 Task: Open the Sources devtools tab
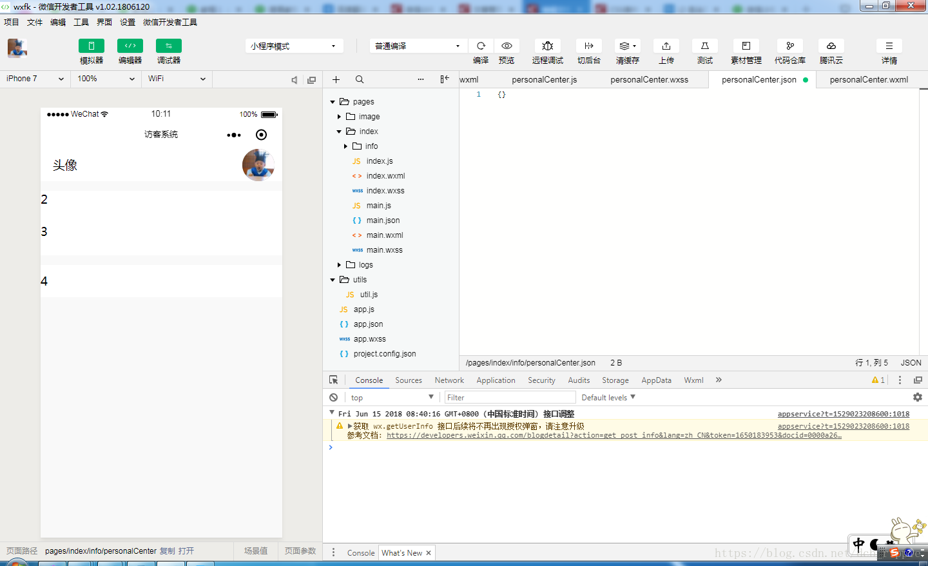409,380
